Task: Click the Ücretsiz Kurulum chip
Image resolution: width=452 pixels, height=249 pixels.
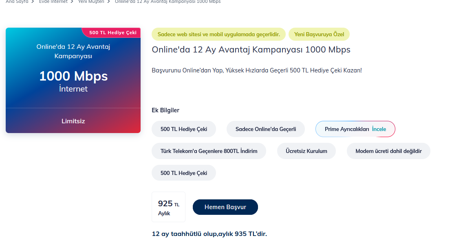Action: 306,151
